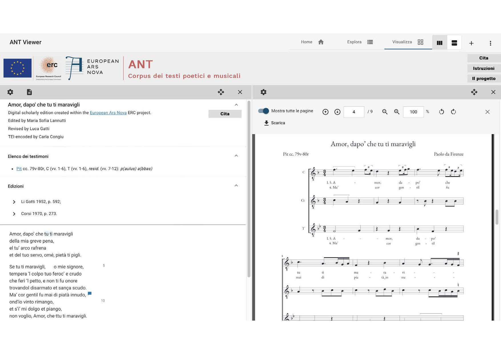Go to previous page with up arrow

pos(325,112)
